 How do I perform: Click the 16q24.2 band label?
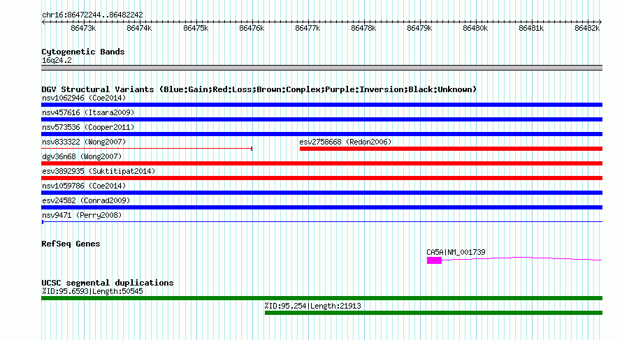[x=57, y=60]
